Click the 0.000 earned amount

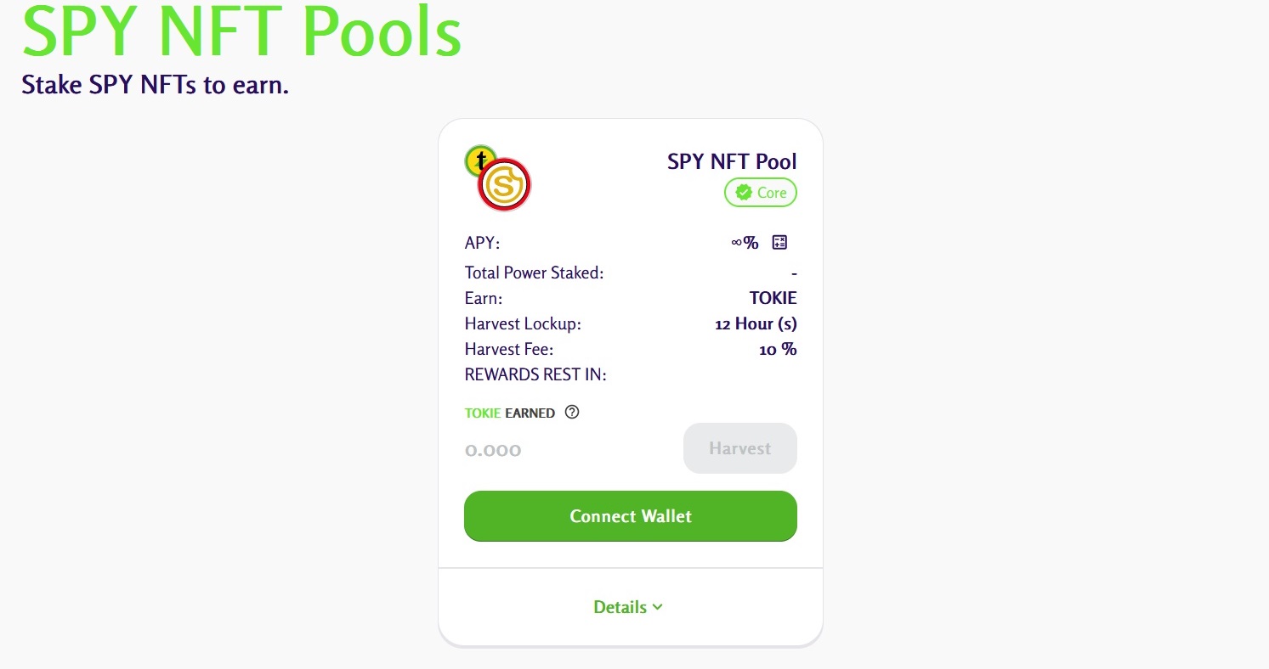(x=493, y=450)
